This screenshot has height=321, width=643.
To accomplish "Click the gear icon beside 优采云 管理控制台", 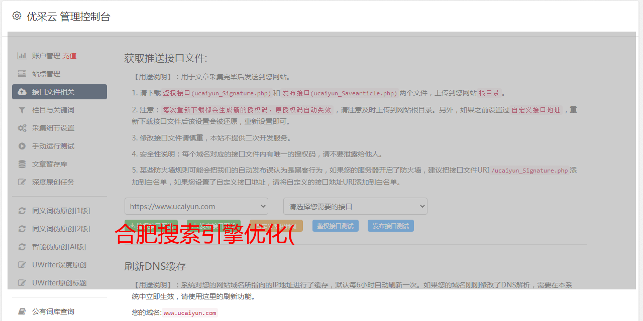I will coord(17,16).
